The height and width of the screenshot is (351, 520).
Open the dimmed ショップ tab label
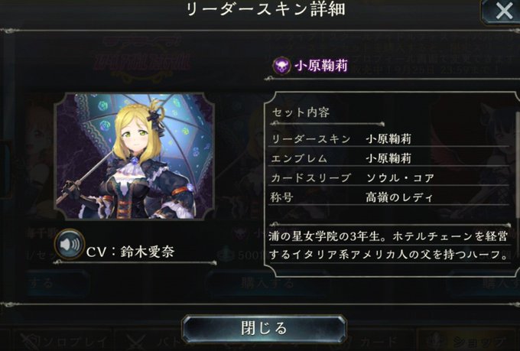tap(478, 341)
